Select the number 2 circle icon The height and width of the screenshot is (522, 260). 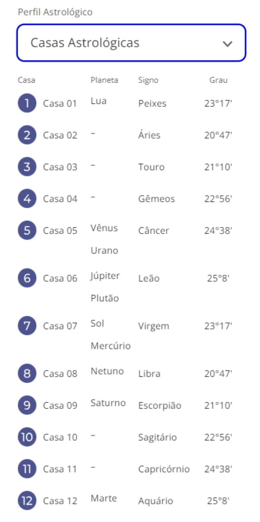[27, 135]
